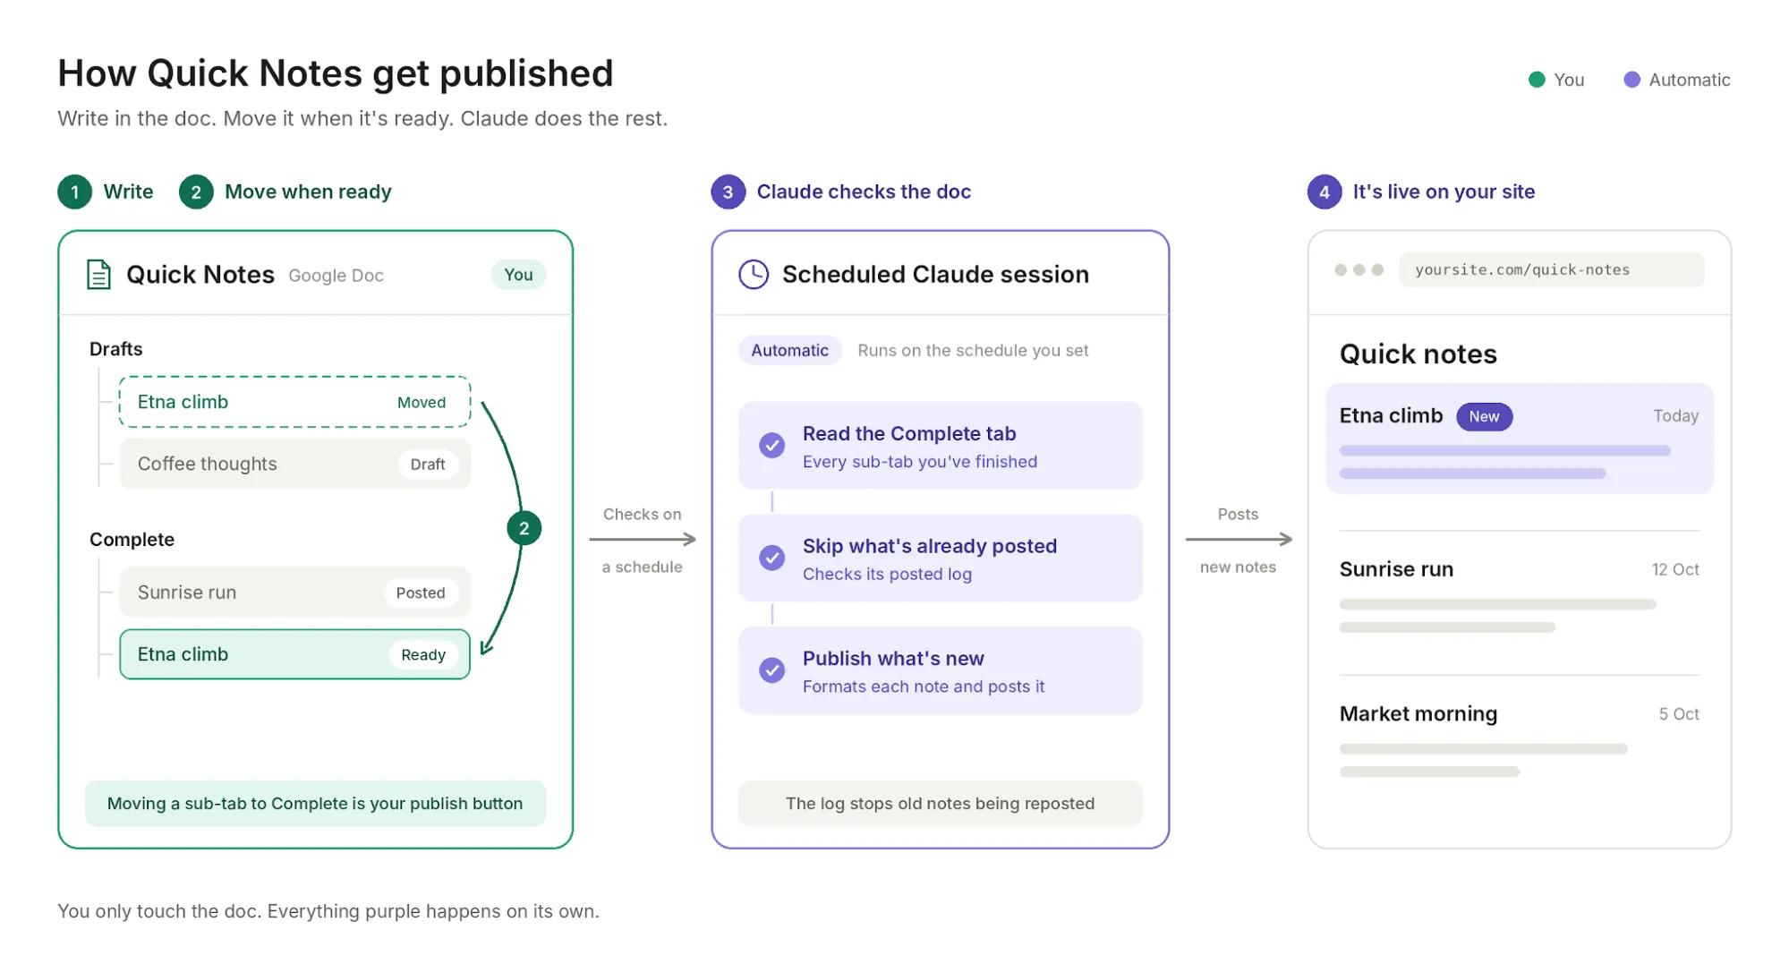
Task: Click the You badge in Quick Notes header
Action: point(518,275)
